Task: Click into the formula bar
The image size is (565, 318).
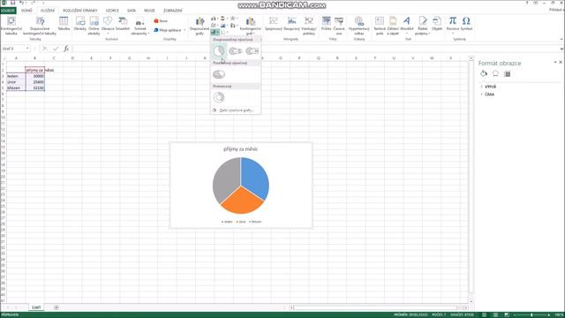Action: 315,49
